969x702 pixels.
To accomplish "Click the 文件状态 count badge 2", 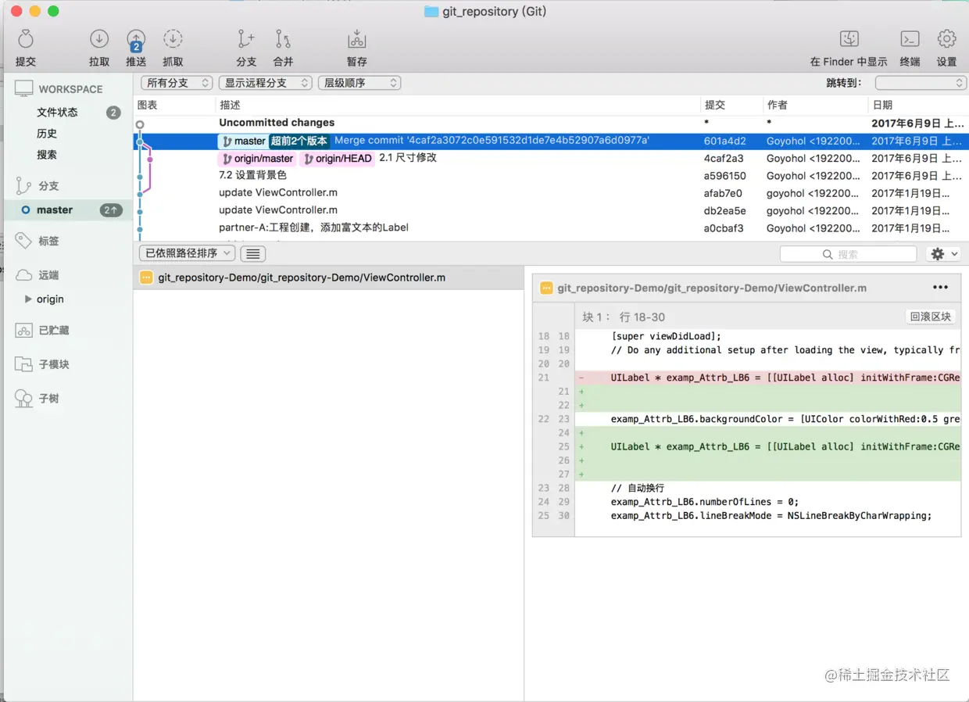I will [x=113, y=113].
